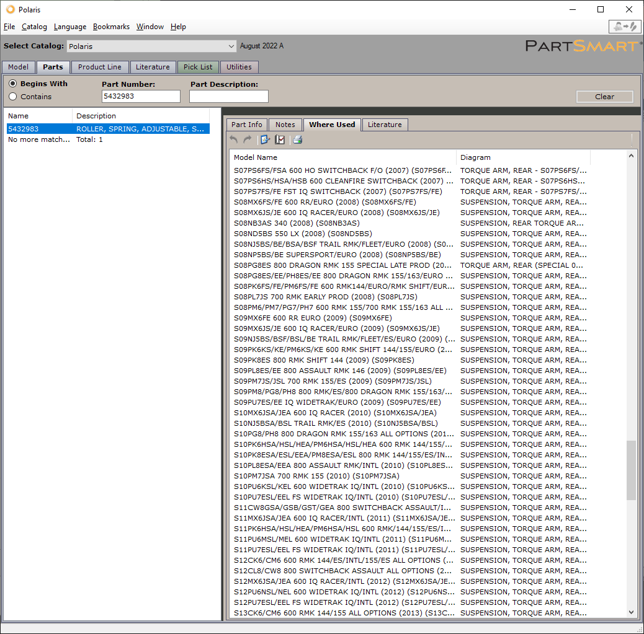Image resolution: width=644 pixels, height=634 pixels.
Task: Click the Part Number input field
Action: click(141, 97)
